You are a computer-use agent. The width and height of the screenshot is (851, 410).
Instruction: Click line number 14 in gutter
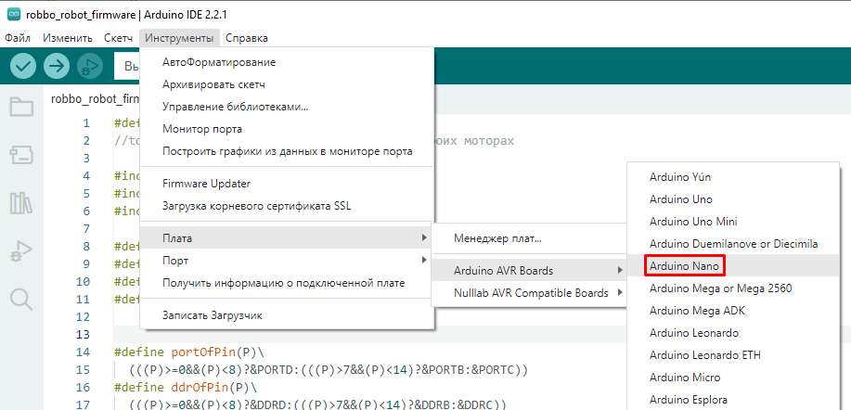[x=83, y=352]
